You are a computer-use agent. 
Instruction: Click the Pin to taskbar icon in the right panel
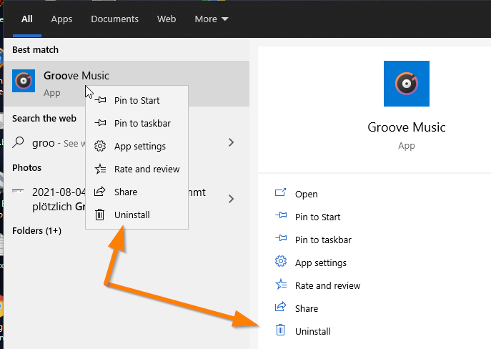pos(281,240)
